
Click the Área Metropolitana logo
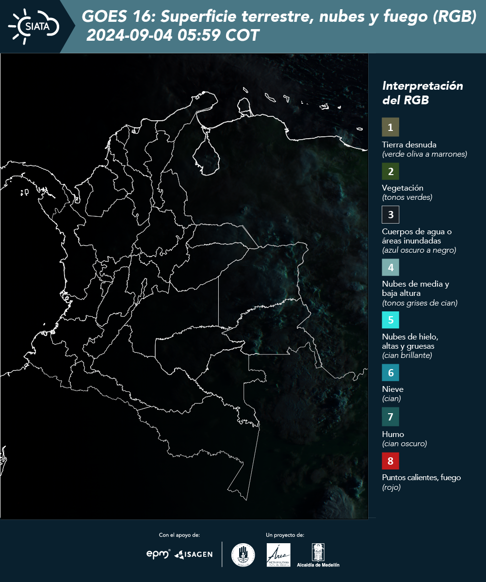[279, 555]
